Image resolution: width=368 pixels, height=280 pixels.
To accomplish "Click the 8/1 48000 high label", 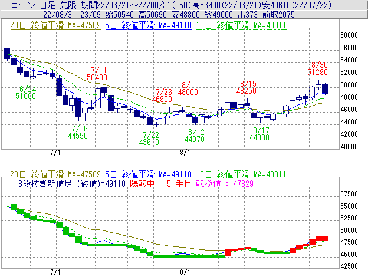I will coord(188,88).
